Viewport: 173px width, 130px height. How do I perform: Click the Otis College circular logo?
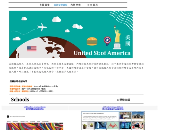click(x=8, y=117)
